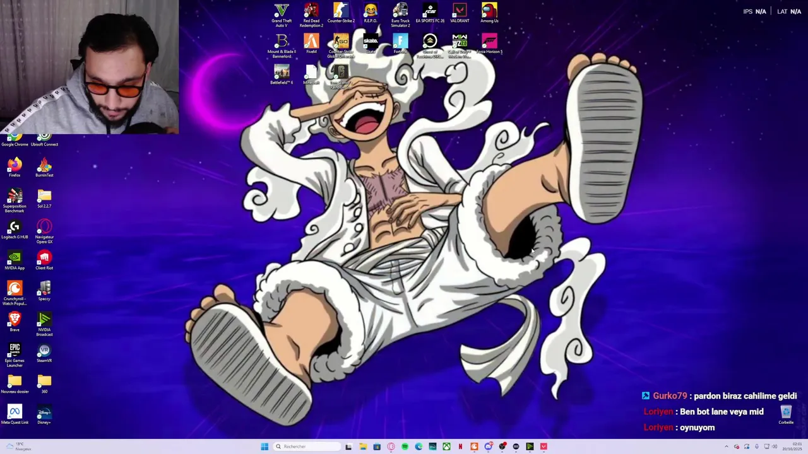Select the R.E.P.O. game icon
This screenshot has width=808, height=454.
371,14
